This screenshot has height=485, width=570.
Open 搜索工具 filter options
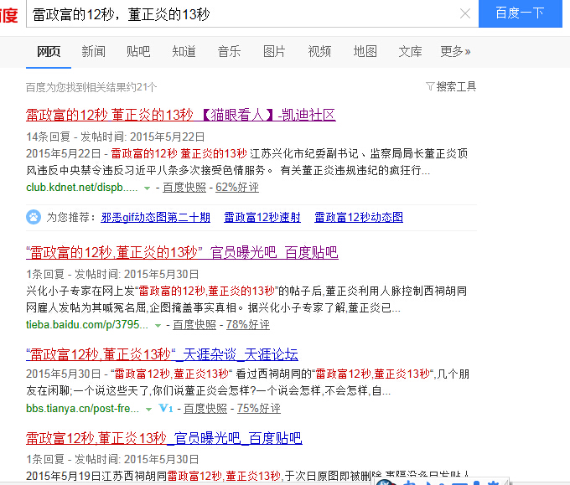[x=451, y=86]
